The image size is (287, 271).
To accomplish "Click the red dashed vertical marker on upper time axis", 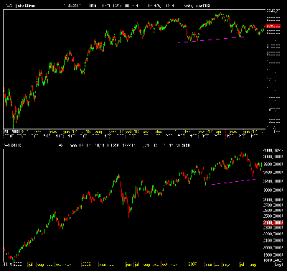I will 226,134.
